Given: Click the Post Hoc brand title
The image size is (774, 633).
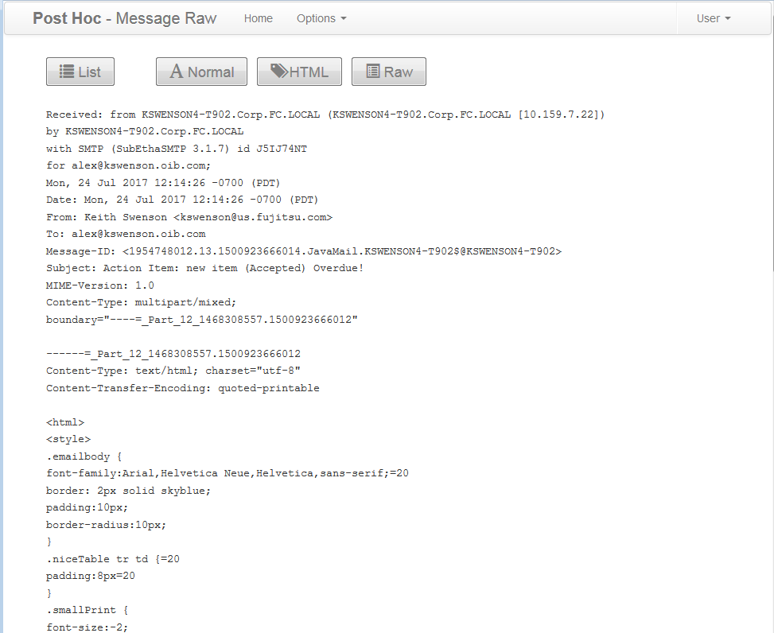Looking at the screenshot, I should (124, 18).
